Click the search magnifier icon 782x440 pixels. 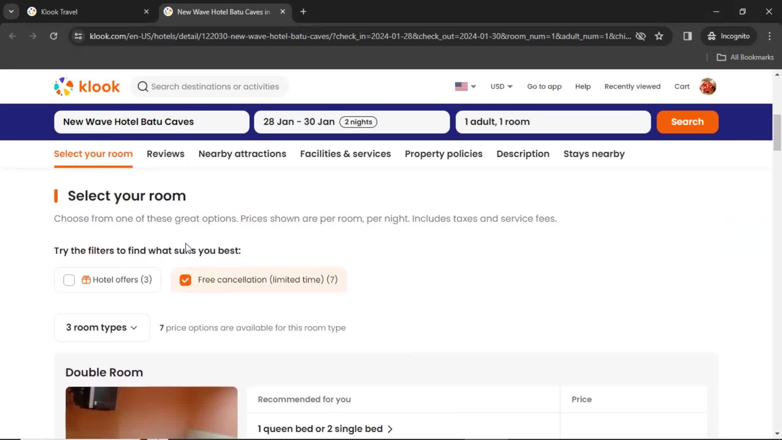142,86
